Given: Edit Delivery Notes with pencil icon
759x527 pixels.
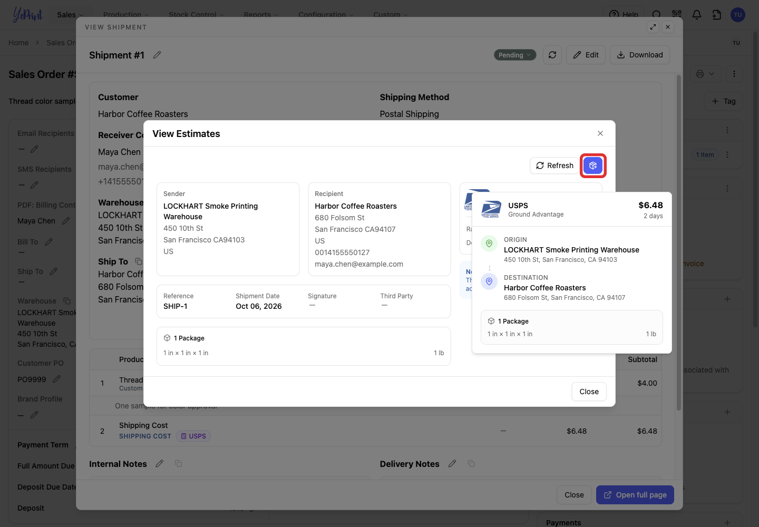Looking at the screenshot, I should tap(452, 464).
